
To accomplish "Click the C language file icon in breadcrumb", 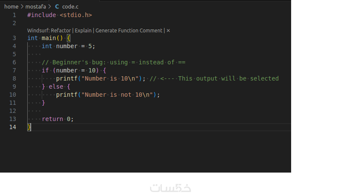I will coord(57,7).
